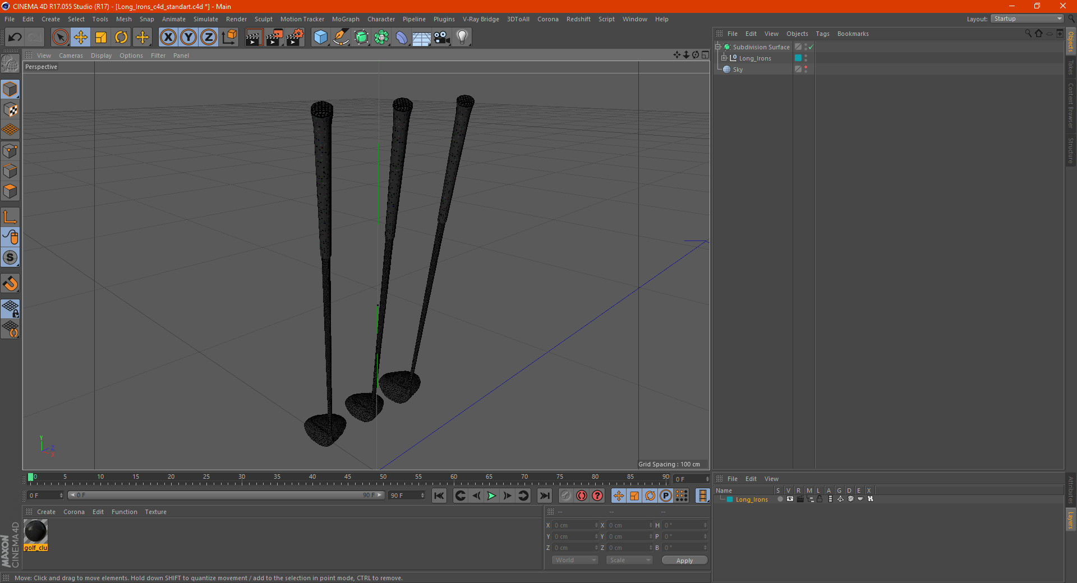Collapse the Subdivision Surface hierarchy
Image resolution: width=1077 pixels, height=583 pixels.
click(718, 47)
